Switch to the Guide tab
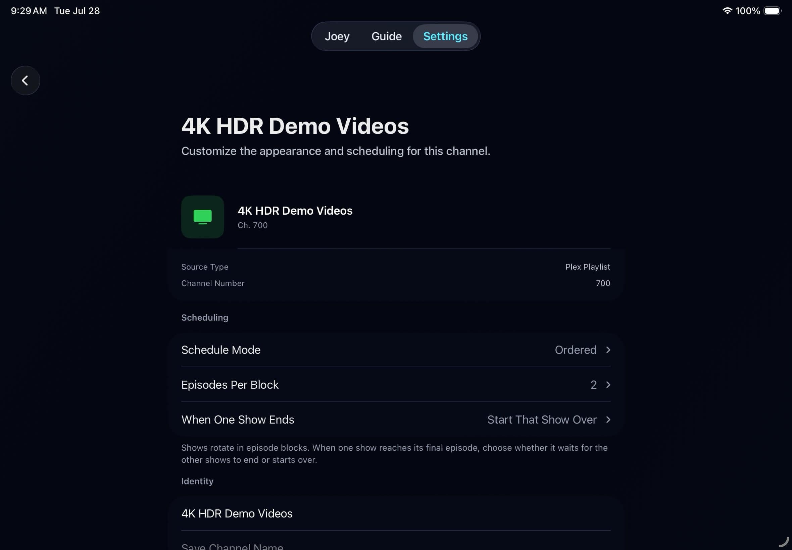792x550 pixels. [x=386, y=36]
